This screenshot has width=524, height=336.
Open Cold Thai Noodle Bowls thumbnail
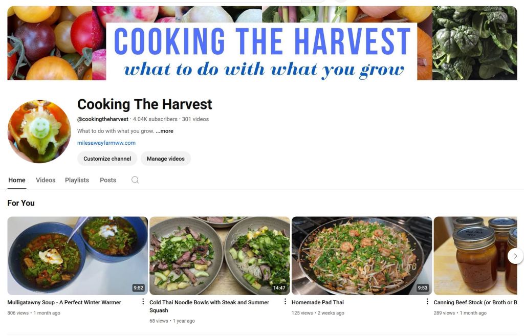click(x=220, y=256)
